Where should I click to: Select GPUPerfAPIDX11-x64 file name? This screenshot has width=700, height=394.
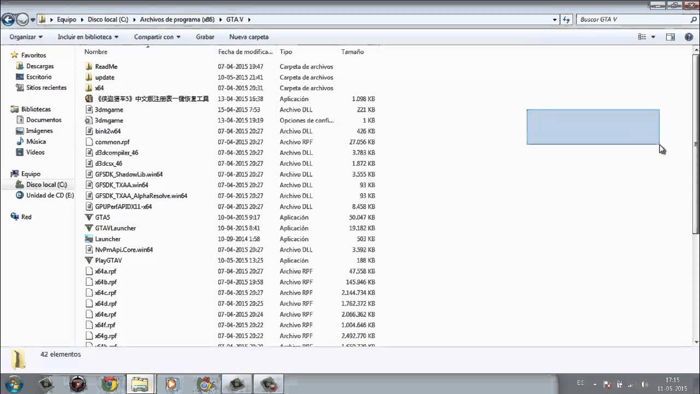click(123, 206)
